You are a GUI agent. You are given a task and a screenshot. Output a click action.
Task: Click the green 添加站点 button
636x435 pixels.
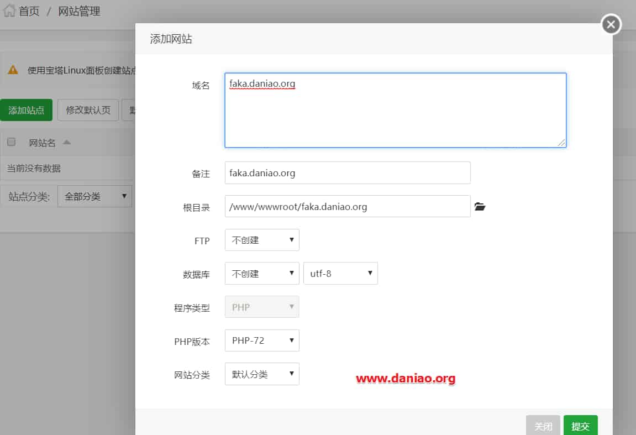point(27,110)
